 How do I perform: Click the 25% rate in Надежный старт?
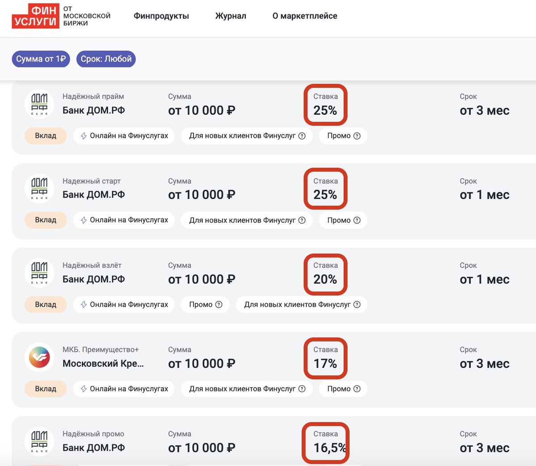tap(325, 195)
